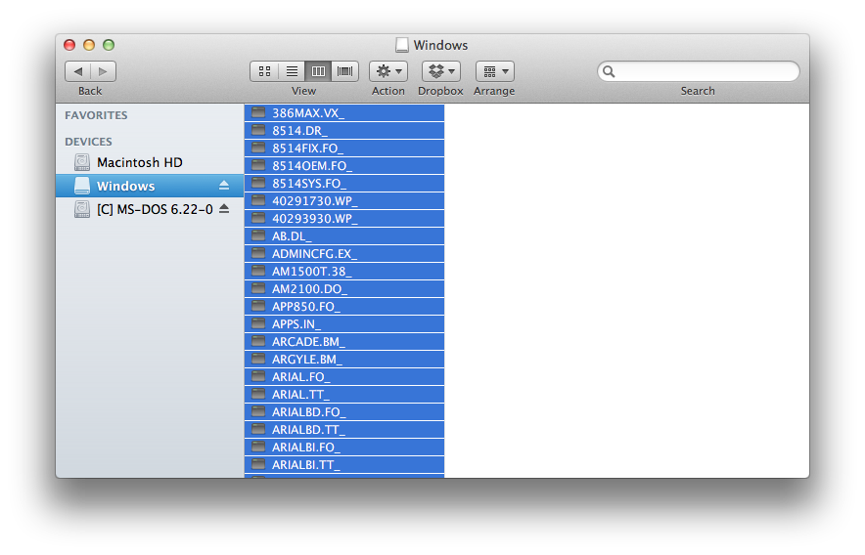
Task: Open the Dropbox toolbar menu
Action: (x=441, y=71)
